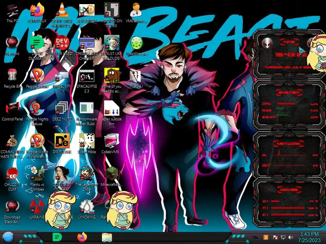Screen dimensions: 326x244
Task: Open the VM0Technic desktop icon
Action: (x=136, y=13)
